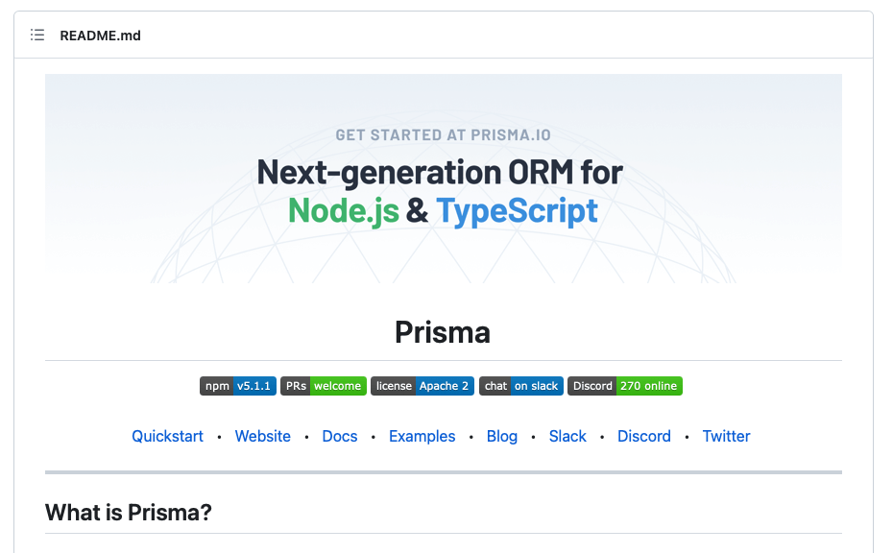The width and height of the screenshot is (893, 553).
Task: Click the TypeScript text in the banner
Action: (x=517, y=210)
